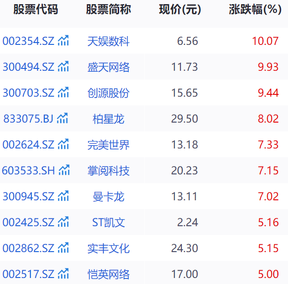Open stock code link 002624.SZ
288x284 pixels.
29,145
